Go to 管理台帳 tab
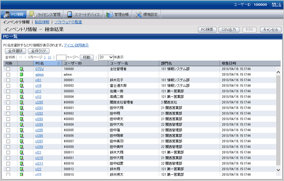This screenshot has height=181, width=284. click(x=118, y=14)
